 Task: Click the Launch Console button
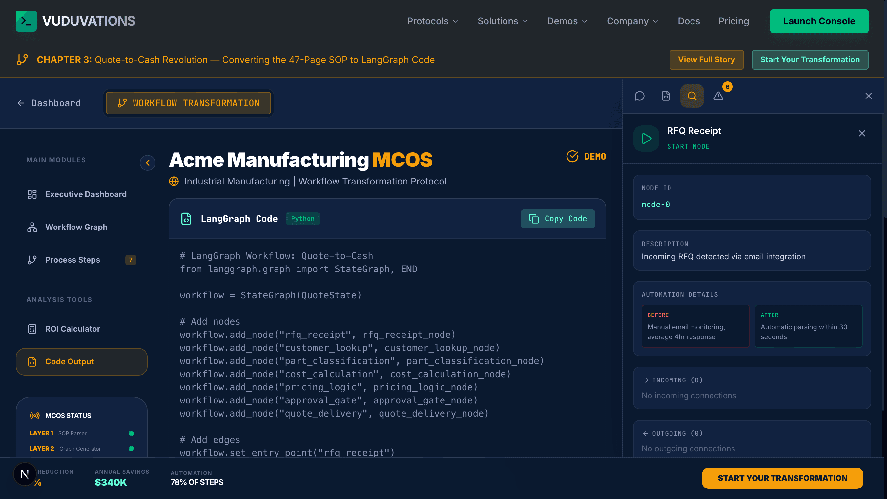819,21
